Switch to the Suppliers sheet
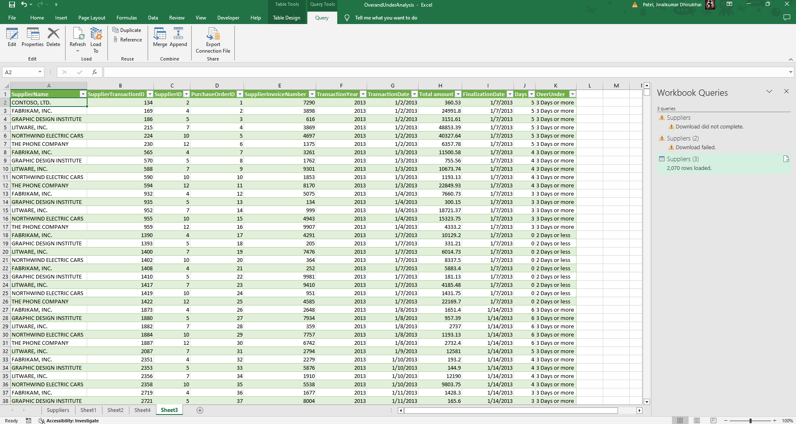Screen dimensions: 796x424 58,410
